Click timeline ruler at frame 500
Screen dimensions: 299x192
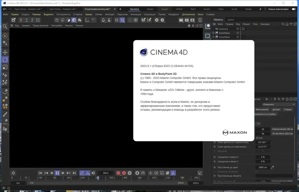(154, 178)
